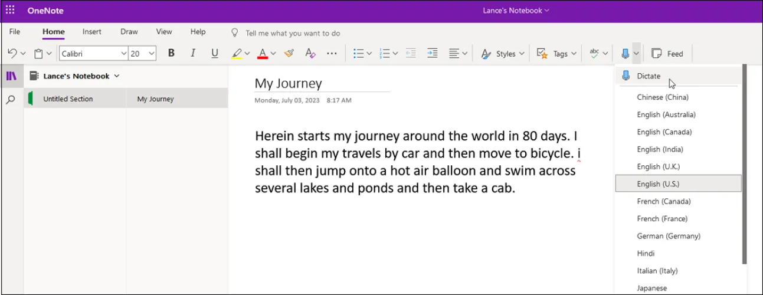
Task: Expand the Calibri font name dropdown
Action: click(123, 54)
